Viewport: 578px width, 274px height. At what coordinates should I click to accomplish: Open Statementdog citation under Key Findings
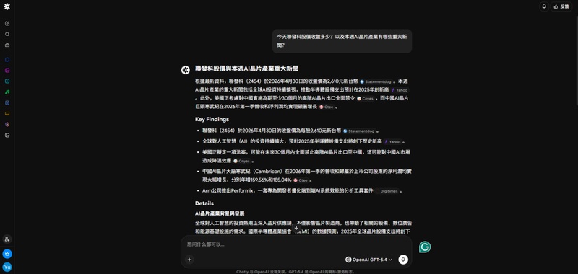(x=359, y=131)
